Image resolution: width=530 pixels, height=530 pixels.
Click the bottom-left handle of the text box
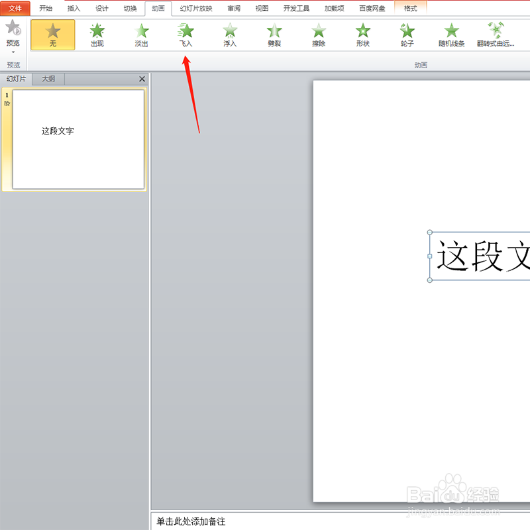[x=429, y=280]
